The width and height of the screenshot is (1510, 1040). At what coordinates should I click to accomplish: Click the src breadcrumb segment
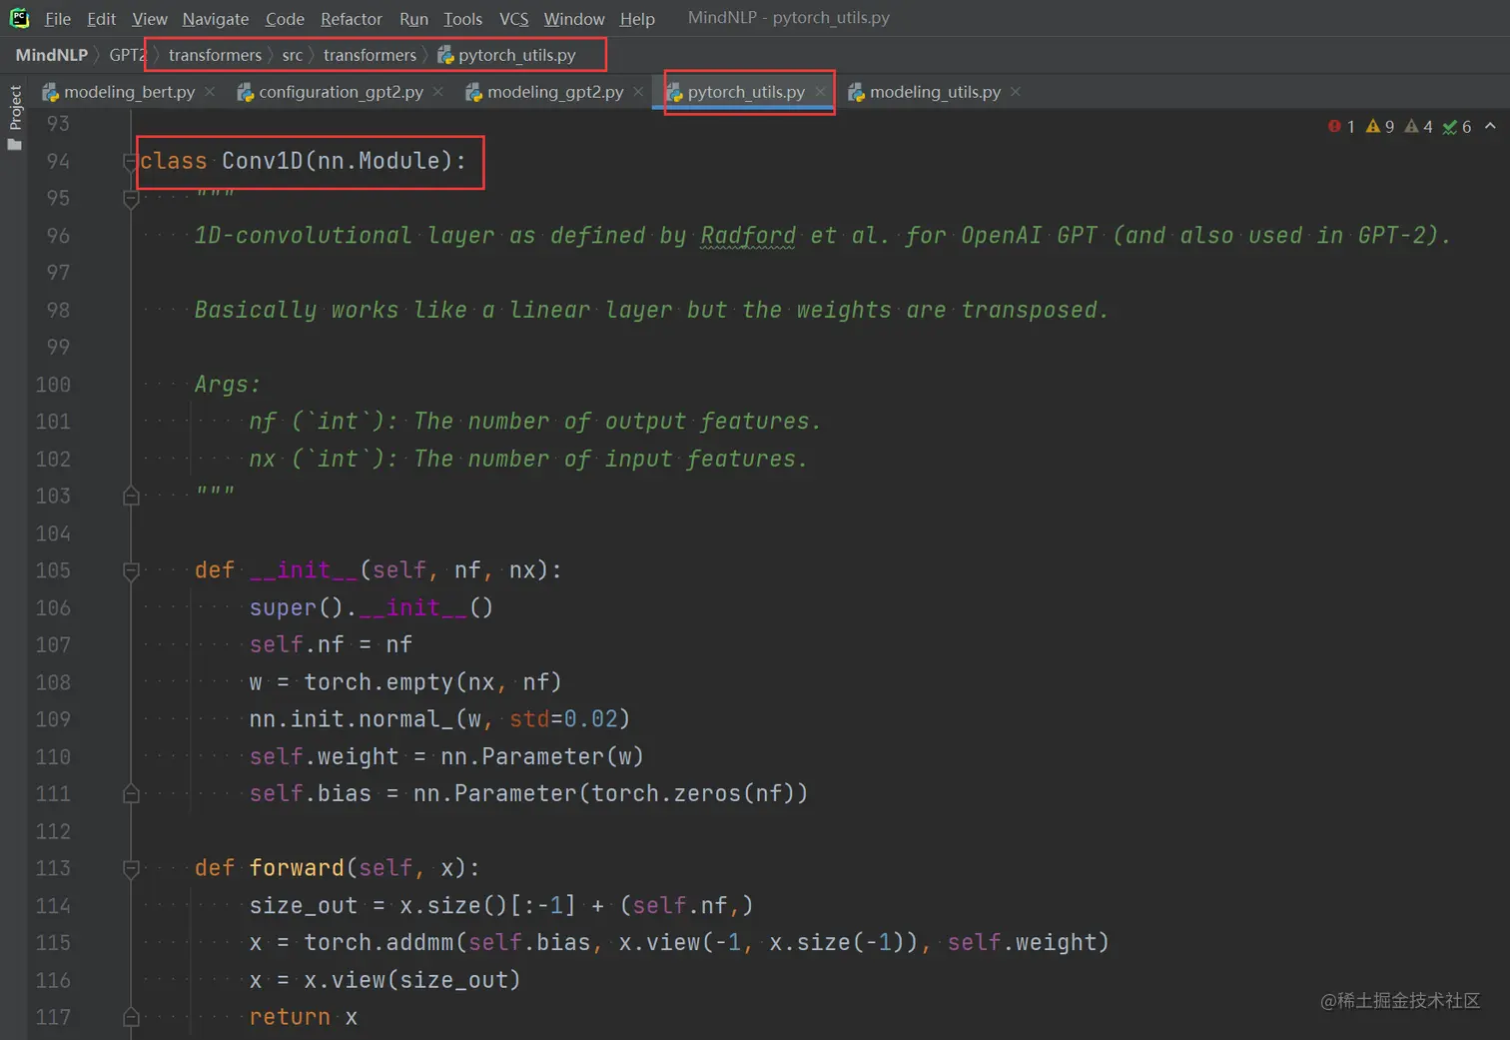click(x=292, y=55)
